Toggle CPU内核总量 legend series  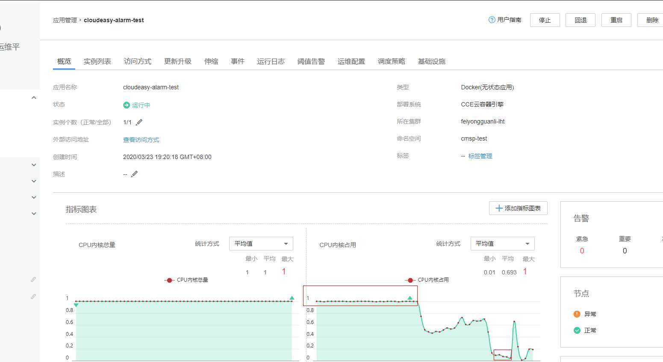(x=186, y=280)
